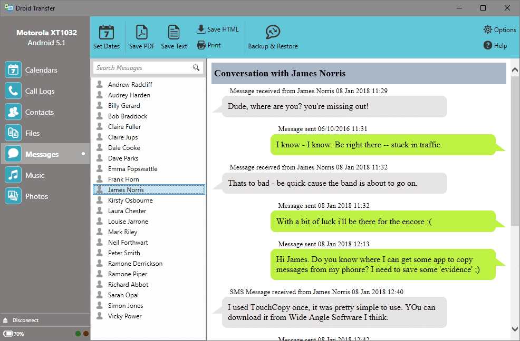Select Ramone Piper conversation
The image size is (520, 341).
[x=149, y=274]
